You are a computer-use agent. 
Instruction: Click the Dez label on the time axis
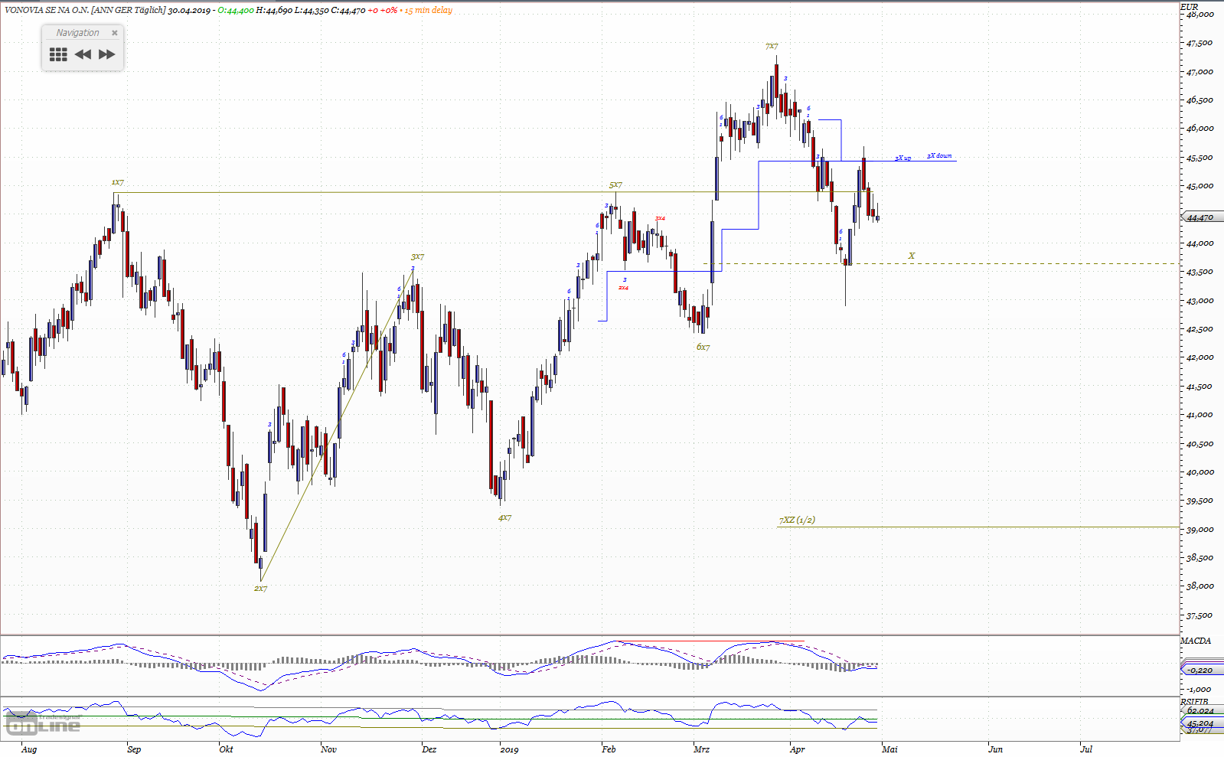click(429, 749)
